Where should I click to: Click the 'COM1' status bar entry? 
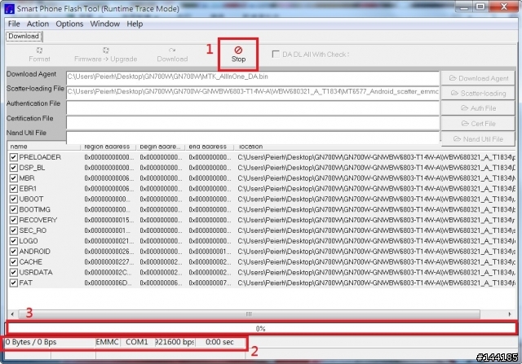click(137, 342)
